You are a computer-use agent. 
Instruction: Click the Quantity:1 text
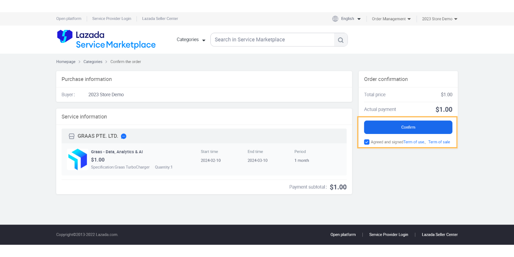tap(164, 167)
